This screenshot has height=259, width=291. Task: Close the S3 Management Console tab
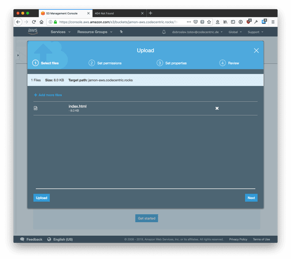pos(88,13)
